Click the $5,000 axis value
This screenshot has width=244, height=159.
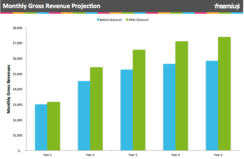(18, 74)
